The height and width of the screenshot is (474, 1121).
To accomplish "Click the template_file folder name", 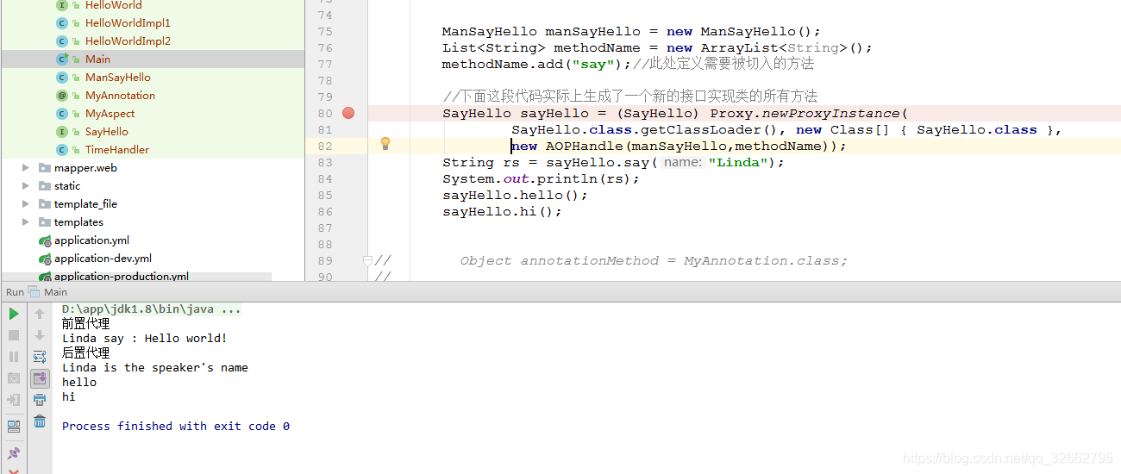I will (85, 204).
